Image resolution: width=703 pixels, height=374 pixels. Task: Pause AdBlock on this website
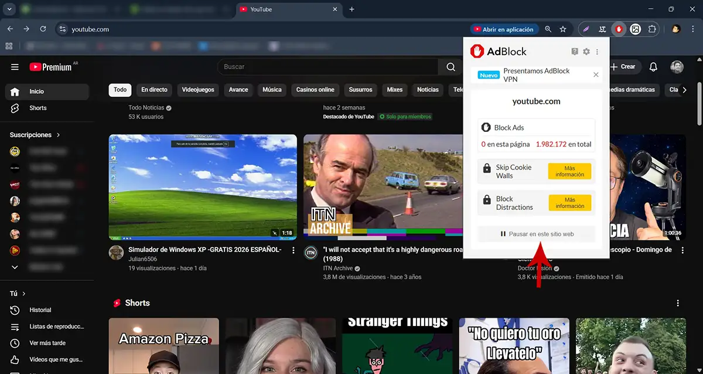click(535, 233)
